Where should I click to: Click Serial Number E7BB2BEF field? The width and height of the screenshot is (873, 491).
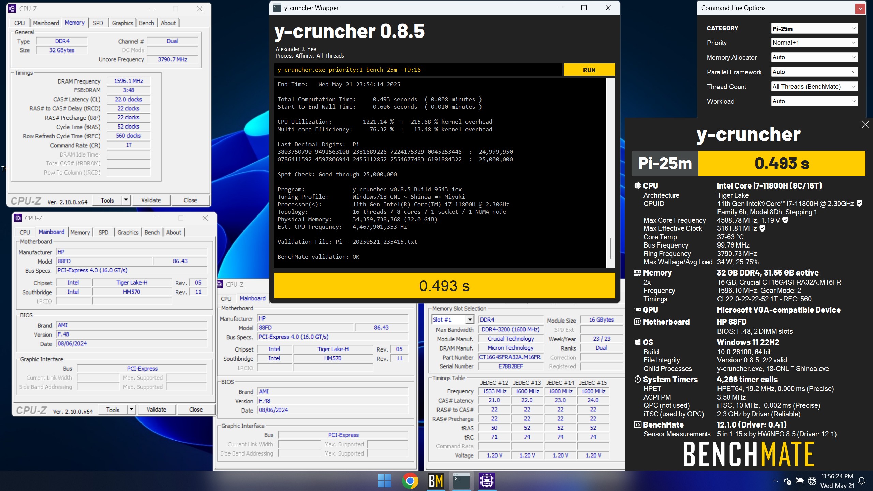pyautogui.click(x=510, y=367)
